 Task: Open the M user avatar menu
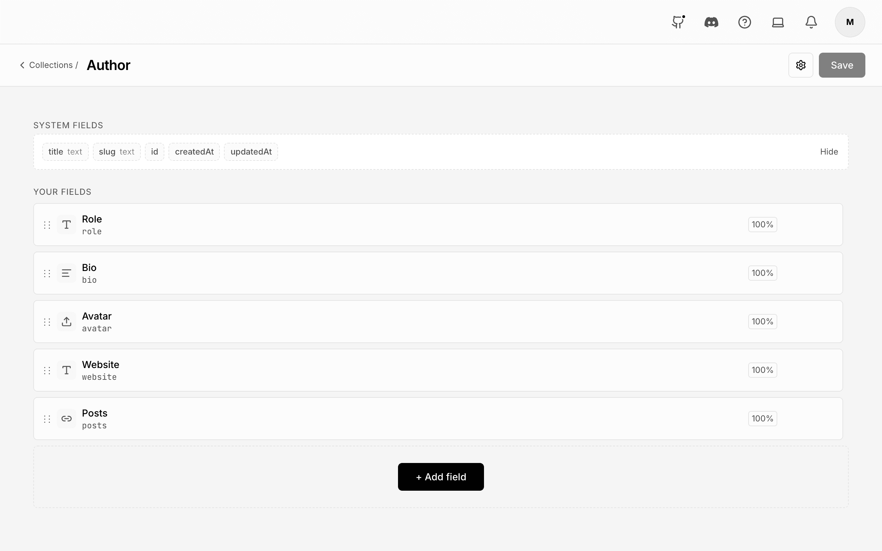pyautogui.click(x=850, y=22)
